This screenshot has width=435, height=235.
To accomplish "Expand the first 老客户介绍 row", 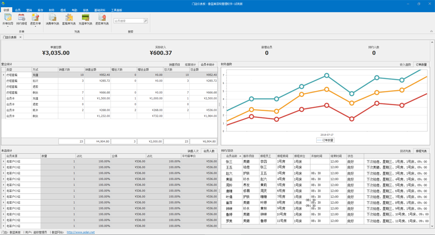I will click(x=4, y=162).
